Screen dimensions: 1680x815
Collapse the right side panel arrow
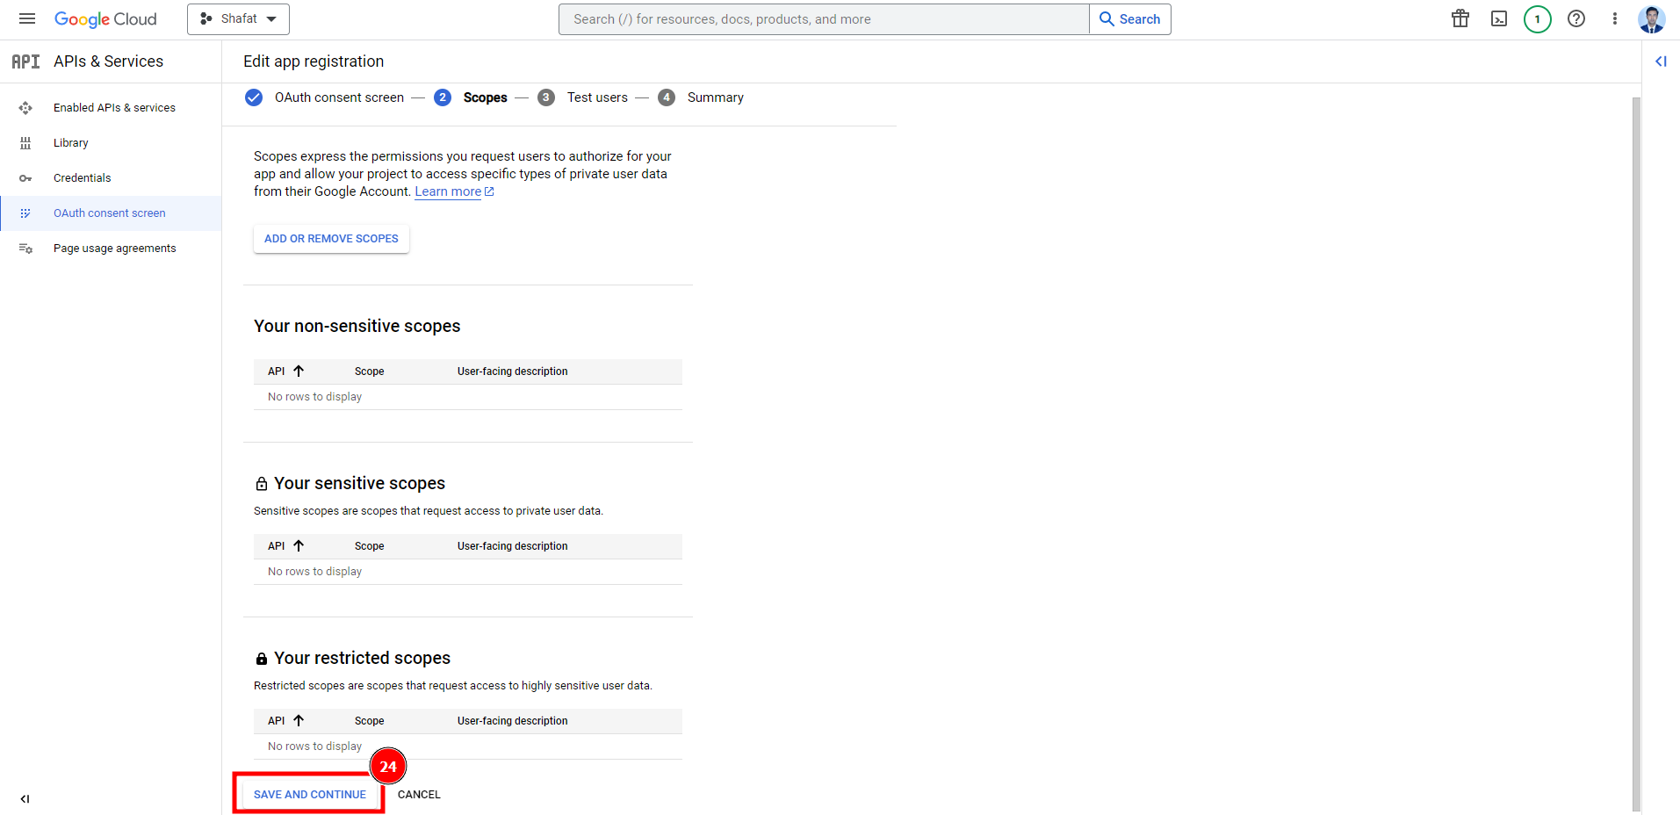tap(1661, 61)
